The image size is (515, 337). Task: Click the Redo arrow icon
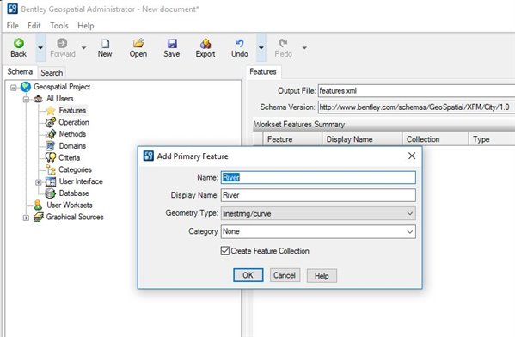click(x=283, y=43)
